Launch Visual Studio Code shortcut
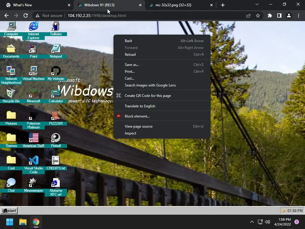305x229 pixels. 33,165
